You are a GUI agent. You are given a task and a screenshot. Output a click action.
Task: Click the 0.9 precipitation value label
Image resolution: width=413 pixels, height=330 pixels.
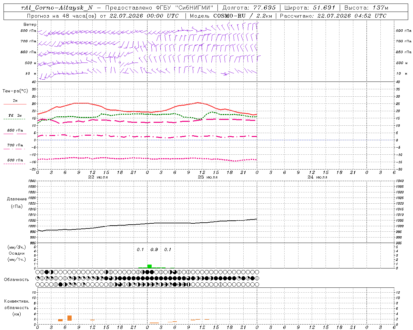coord(154,249)
